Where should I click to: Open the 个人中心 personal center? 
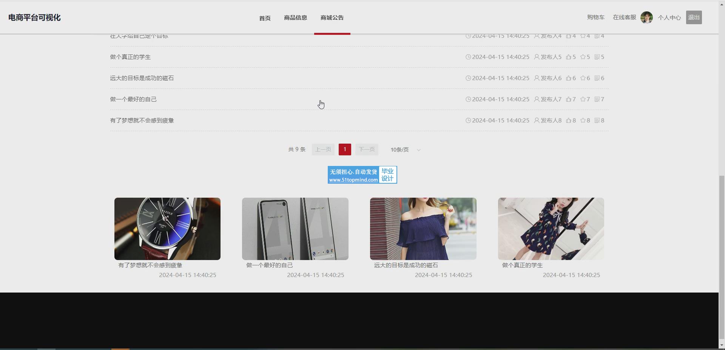click(x=669, y=18)
